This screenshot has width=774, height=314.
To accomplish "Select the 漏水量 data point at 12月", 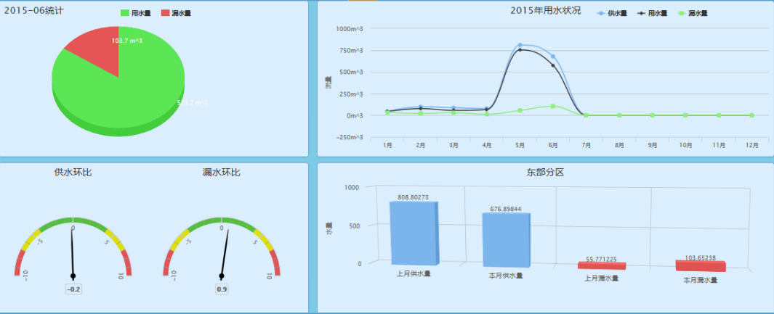I will 751,115.
